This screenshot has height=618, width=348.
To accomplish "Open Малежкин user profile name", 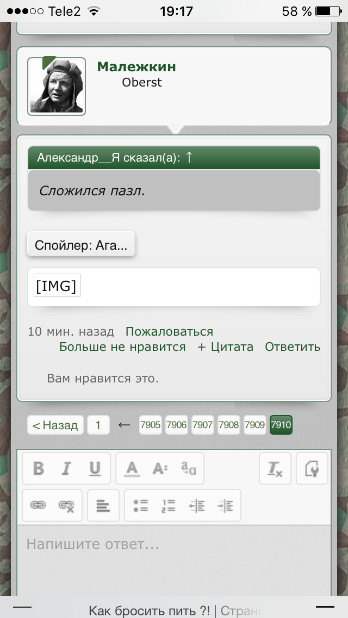I will click(136, 66).
